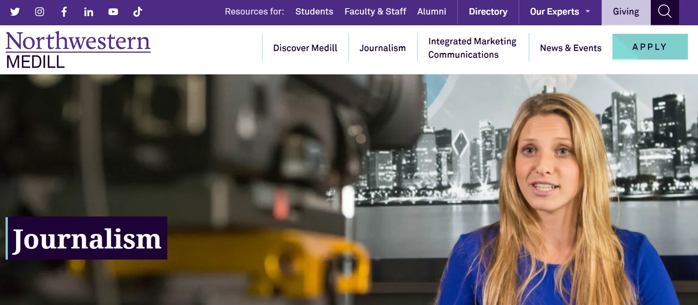Click the Journalism hero banner heading
The height and width of the screenshot is (305, 698).
(x=87, y=238)
